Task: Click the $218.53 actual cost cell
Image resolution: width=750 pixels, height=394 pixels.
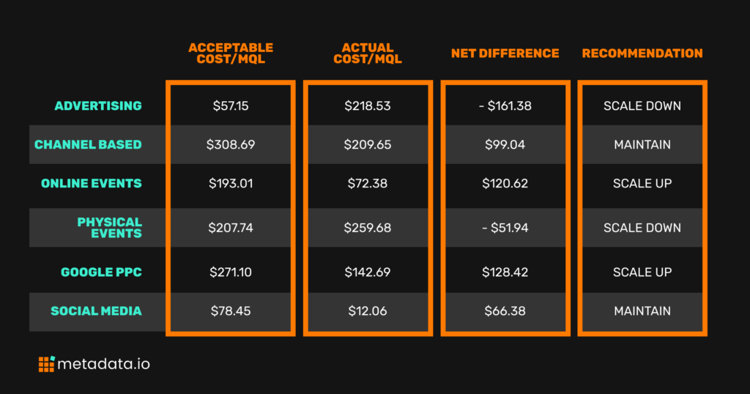Action: tap(368, 105)
